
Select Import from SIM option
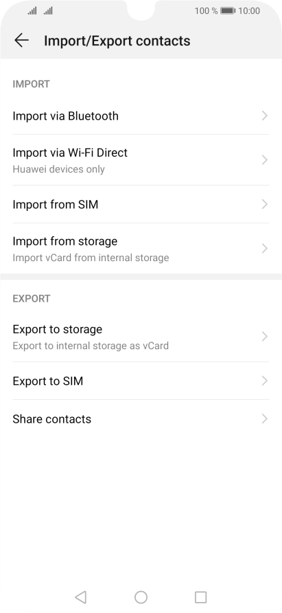[x=141, y=204]
